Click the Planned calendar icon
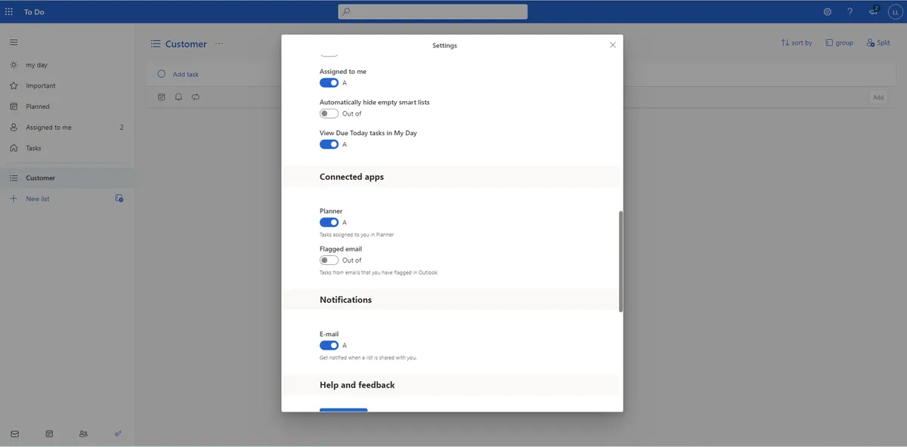Image resolution: width=907 pixels, height=447 pixels. pyautogui.click(x=14, y=106)
